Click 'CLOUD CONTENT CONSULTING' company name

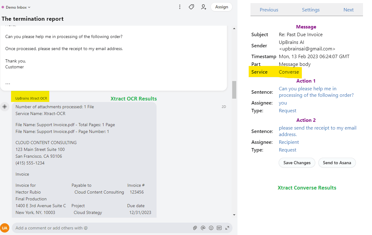click(46, 143)
